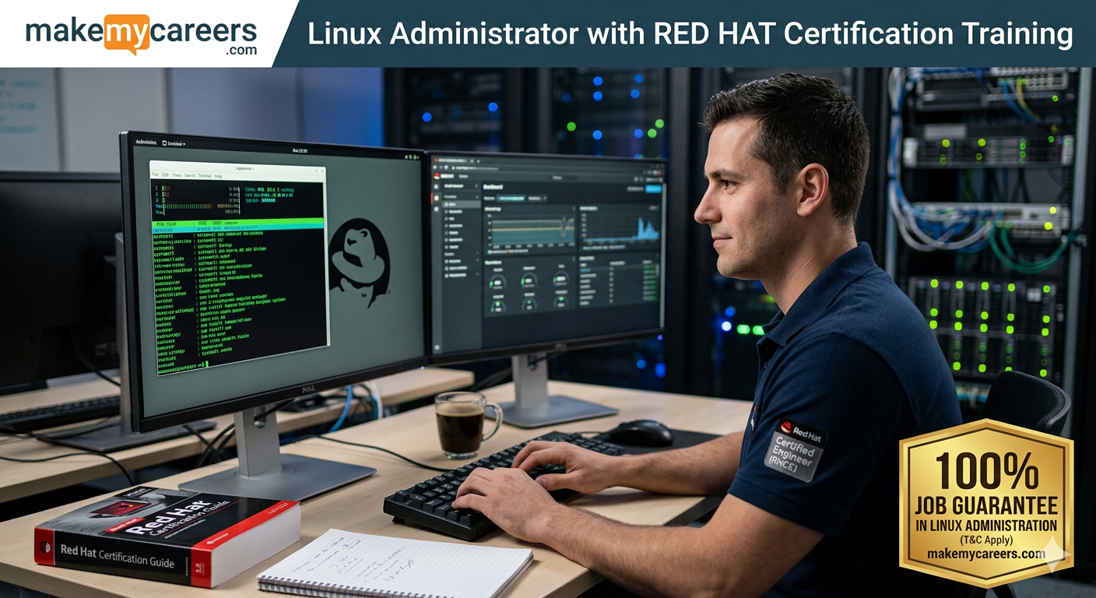
Task: Adjust the green CPU gauge control on the dashboard
Action: click(x=497, y=282)
